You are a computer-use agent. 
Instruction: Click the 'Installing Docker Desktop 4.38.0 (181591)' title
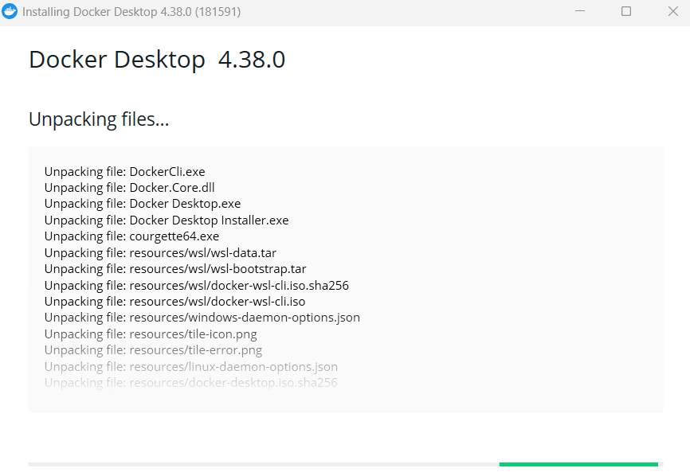[131, 12]
